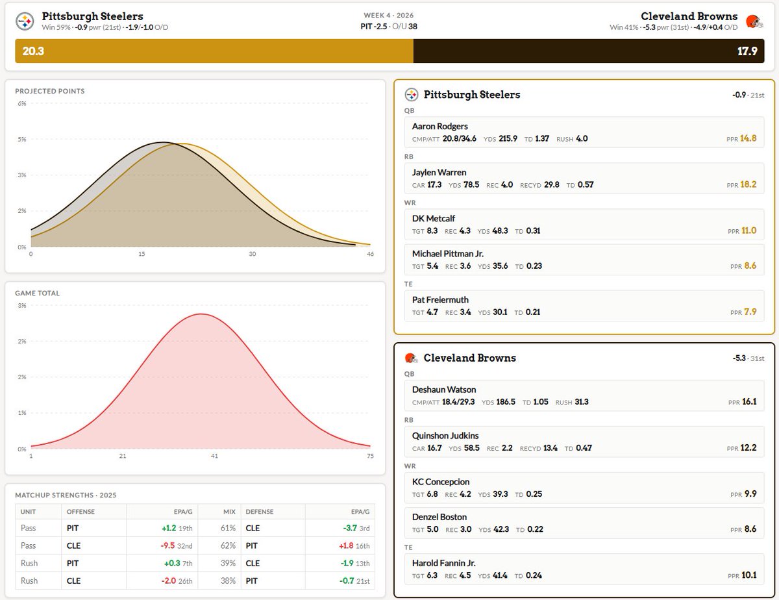Click the '-5.3 · 31st' rating in the Cleveland panel
The width and height of the screenshot is (779, 600).
click(748, 358)
